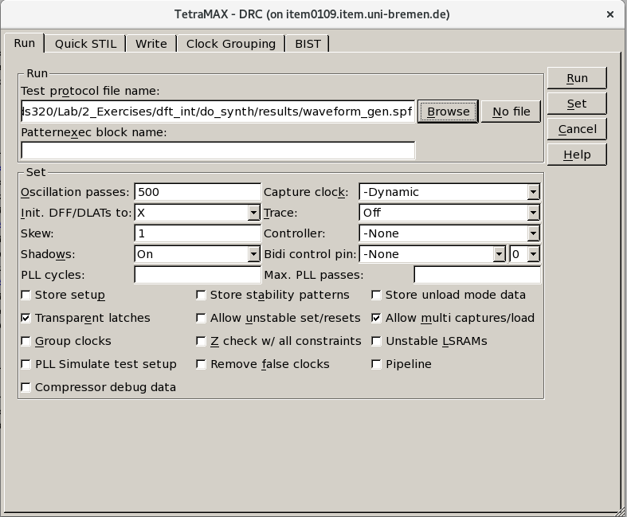627x517 pixels.
Task: Enable Unstable LSRAMs checkbox
Action: coord(376,342)
